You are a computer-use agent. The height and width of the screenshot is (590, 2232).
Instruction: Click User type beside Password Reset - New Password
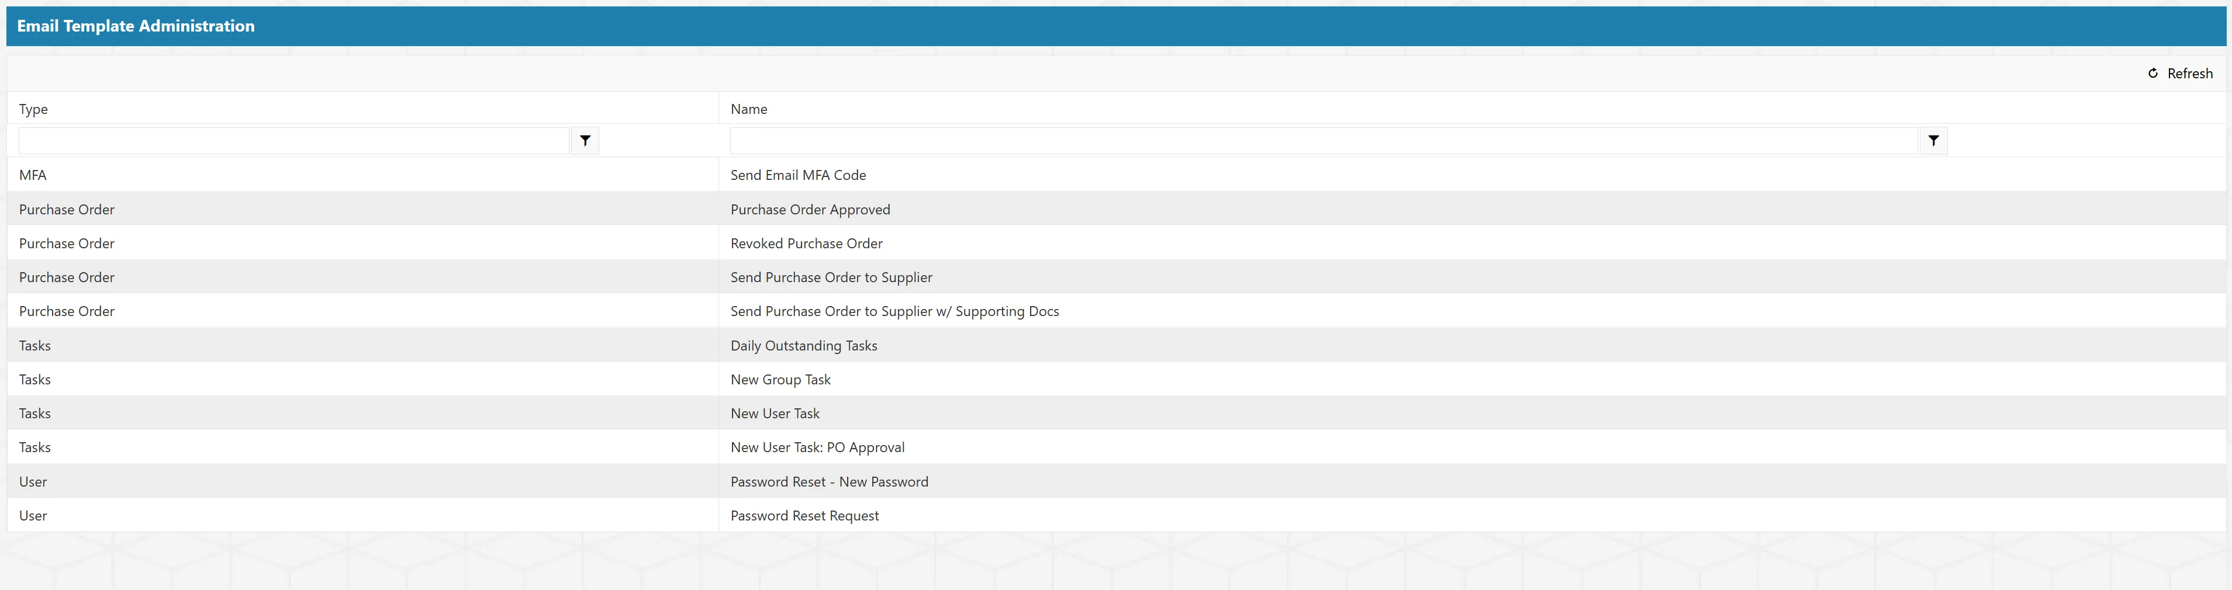pos(33,482)
